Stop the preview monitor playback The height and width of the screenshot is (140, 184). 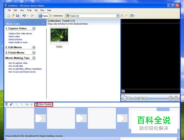click(130, 99)
